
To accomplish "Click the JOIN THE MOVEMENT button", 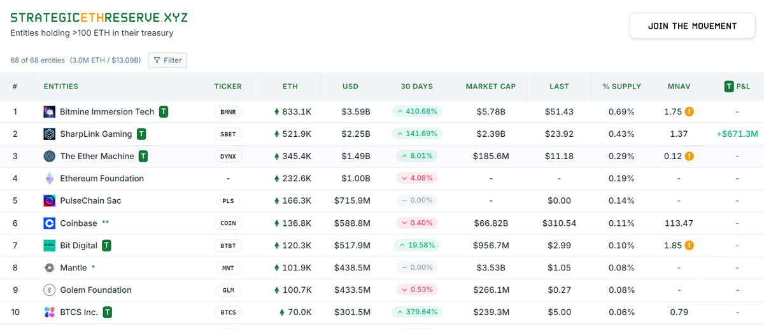I will tap(692, 26).
